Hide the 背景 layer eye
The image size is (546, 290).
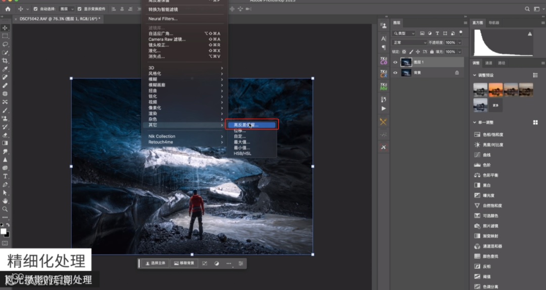(395, 73)
